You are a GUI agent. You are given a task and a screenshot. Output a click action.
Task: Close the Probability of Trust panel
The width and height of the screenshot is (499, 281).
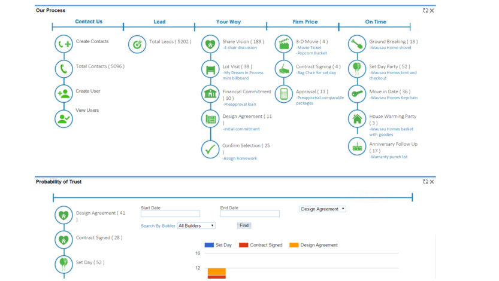(x=432, y=182)
